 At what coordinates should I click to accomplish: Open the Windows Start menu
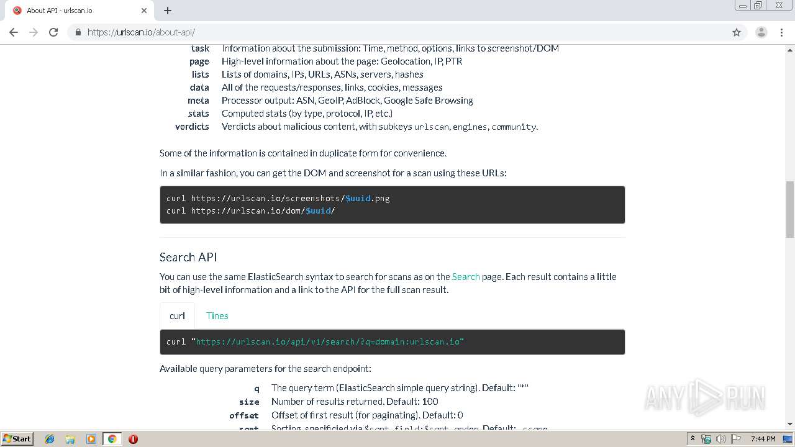[17, 439]
